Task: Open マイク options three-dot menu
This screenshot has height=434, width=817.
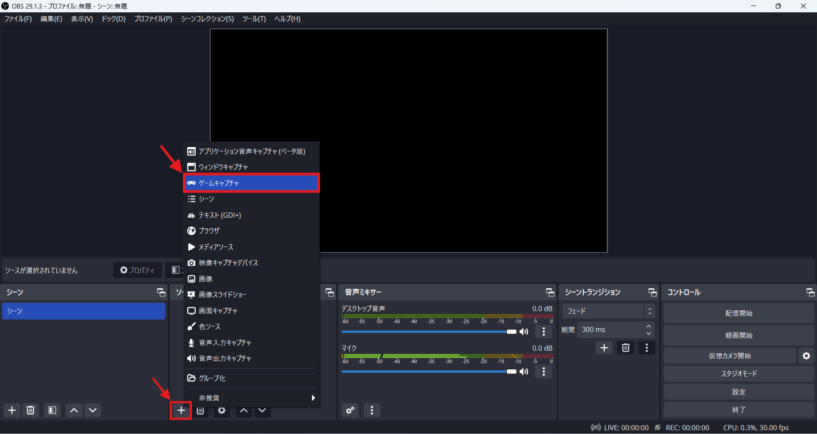Action: tap(544, 372)
